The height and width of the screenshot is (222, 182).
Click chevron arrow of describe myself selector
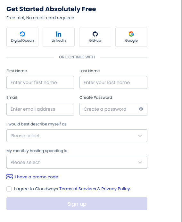click(x=140, y=136)
